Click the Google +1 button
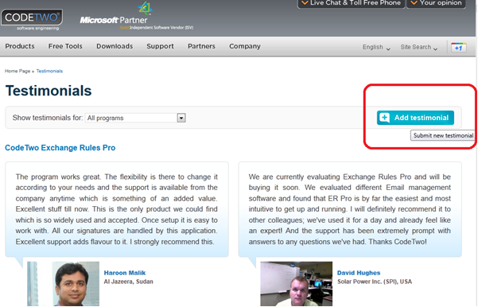478x307 pixels. (458, 48)
